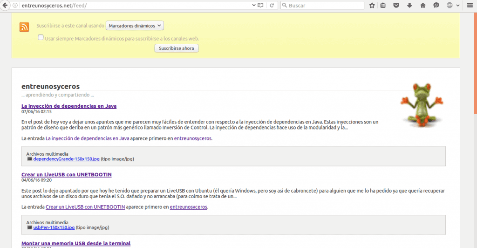This screenshot has height=248, width=477.
Task: Reload the page with the refresh icon
Action: pos(272,5)
